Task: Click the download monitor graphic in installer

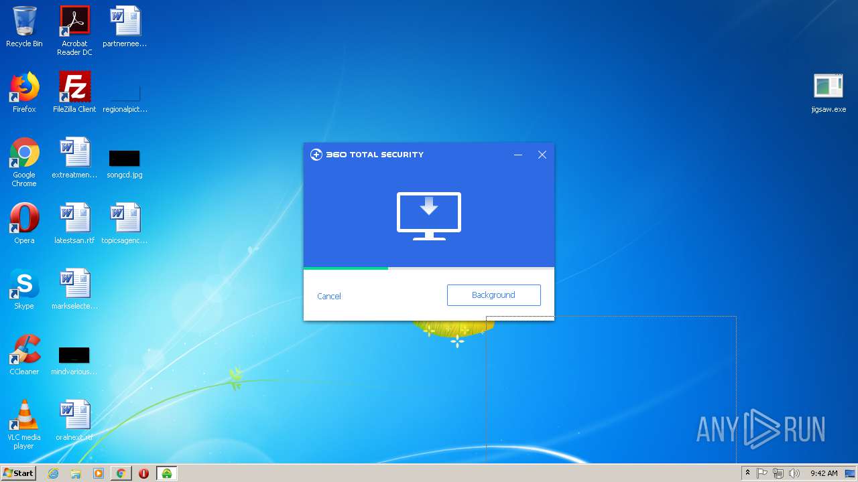Action: [x=429, y=216]
